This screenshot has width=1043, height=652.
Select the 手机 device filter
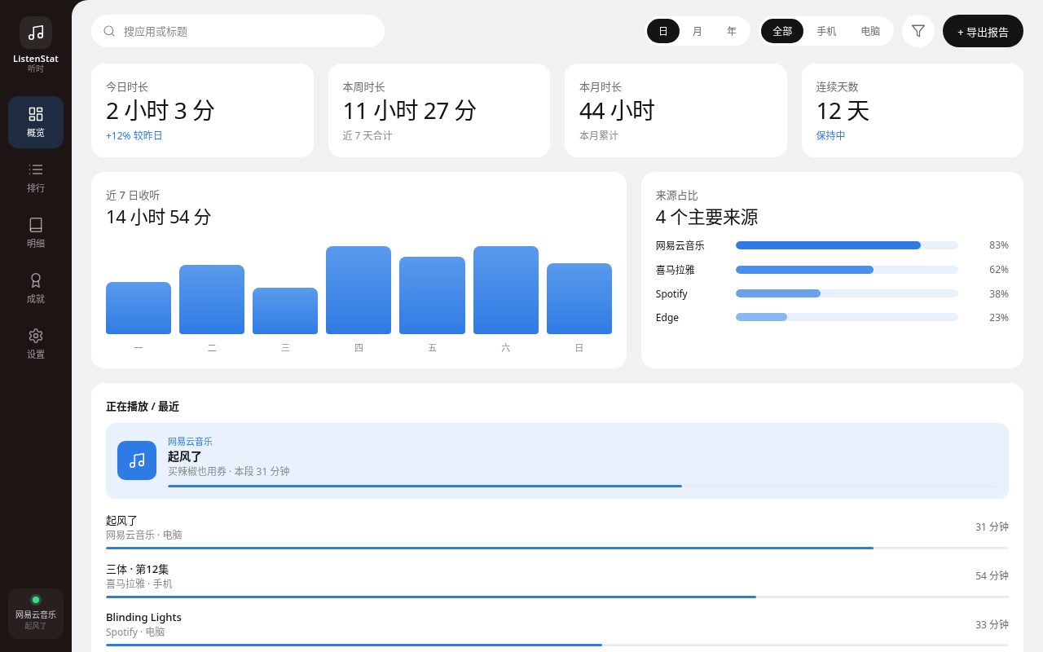826,31
